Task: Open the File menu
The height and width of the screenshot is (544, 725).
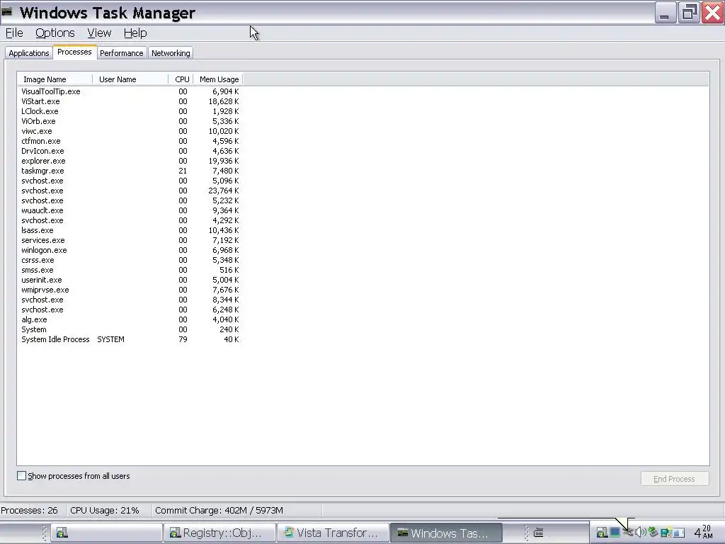Action: coord(14,33)
